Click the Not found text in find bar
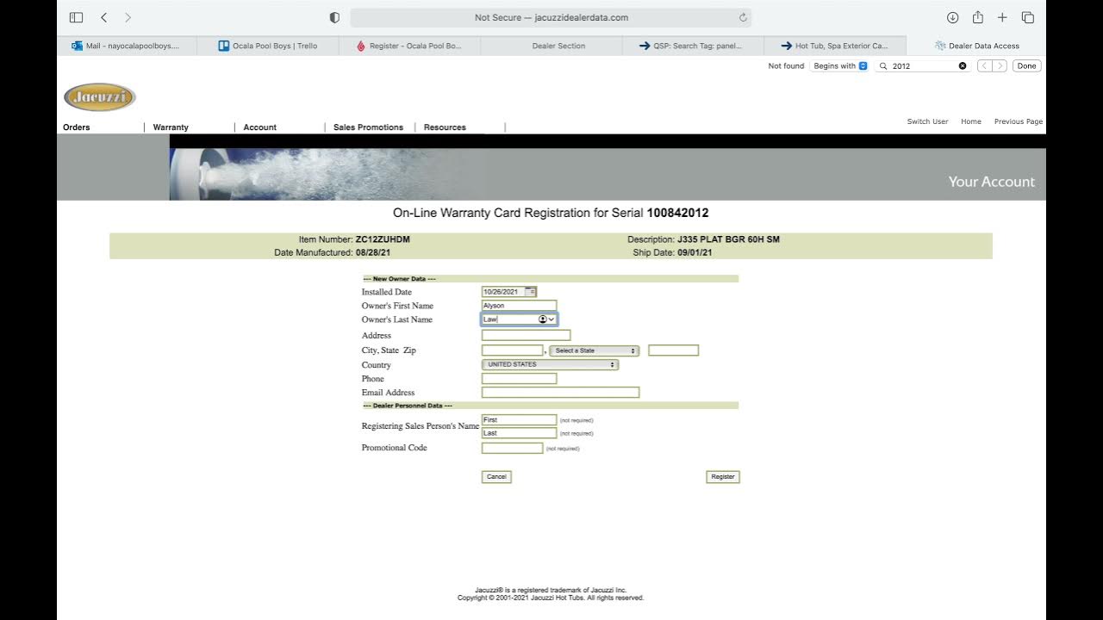 (786, 65)
